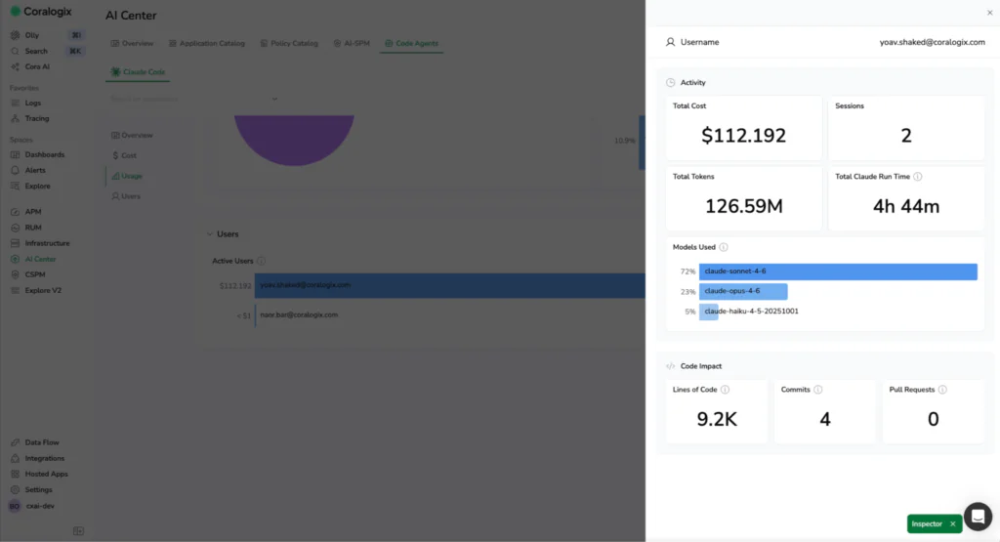Select the Cost item in Claude Code menu

[128, 155]
